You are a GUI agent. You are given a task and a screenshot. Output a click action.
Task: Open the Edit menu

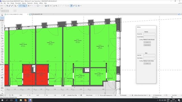(x=5, y=3)
